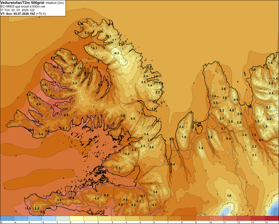279x224 pixels.
Task: Click the 7.1 temperature label in central area
Action: [x=141, y=114]
